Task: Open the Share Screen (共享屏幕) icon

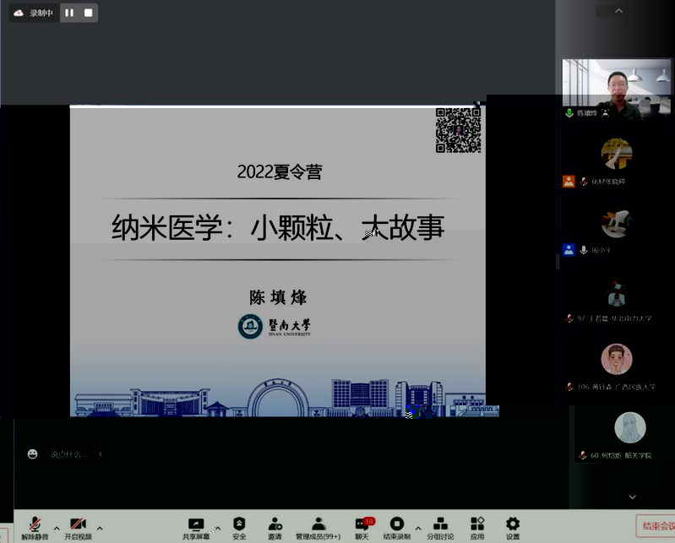Action: pyautogui.click(x=196, y=527)
